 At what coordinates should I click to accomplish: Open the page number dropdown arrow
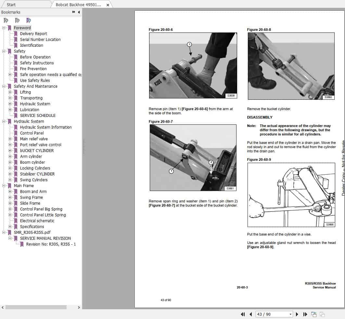tap(291, 314)
